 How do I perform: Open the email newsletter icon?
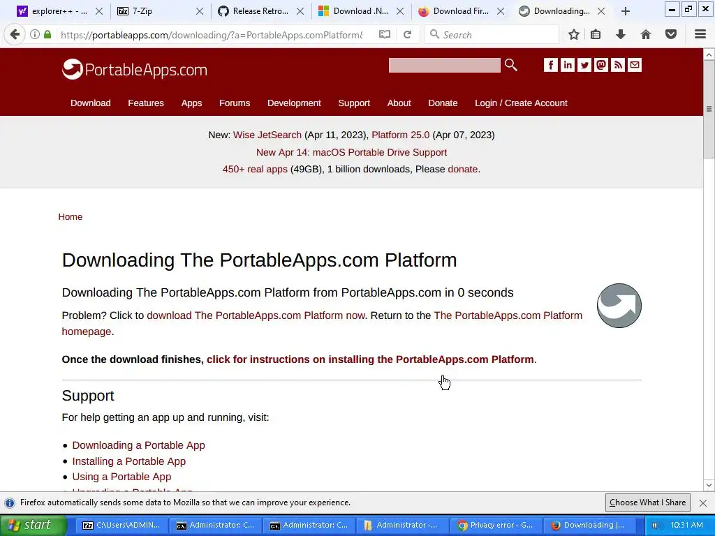pos(635,65)
